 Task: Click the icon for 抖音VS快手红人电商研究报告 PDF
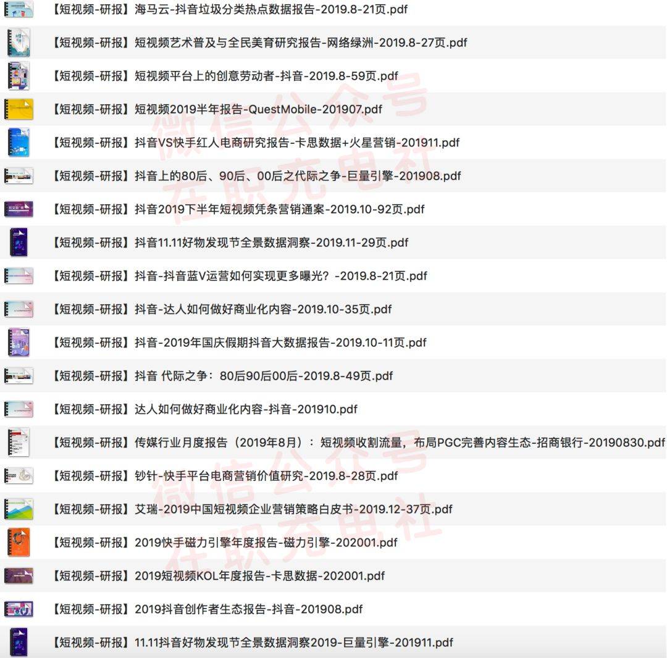click(19, 143)
